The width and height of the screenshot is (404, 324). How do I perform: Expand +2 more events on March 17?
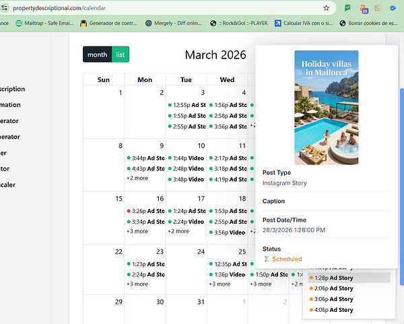(x=178, y=231)
